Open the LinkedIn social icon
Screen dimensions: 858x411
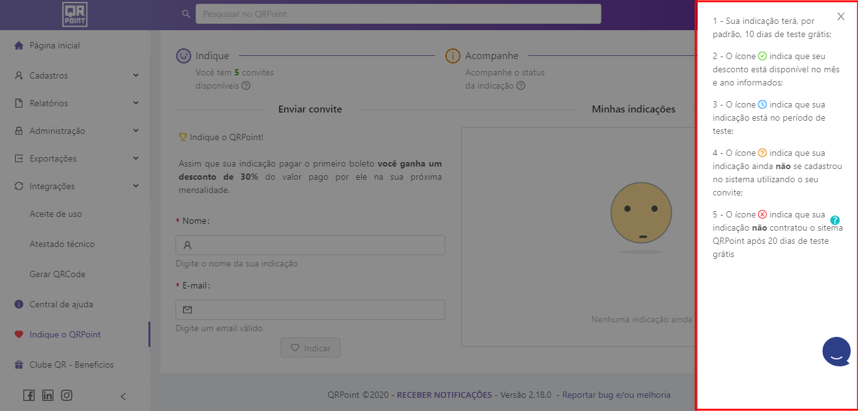[48, 395]
